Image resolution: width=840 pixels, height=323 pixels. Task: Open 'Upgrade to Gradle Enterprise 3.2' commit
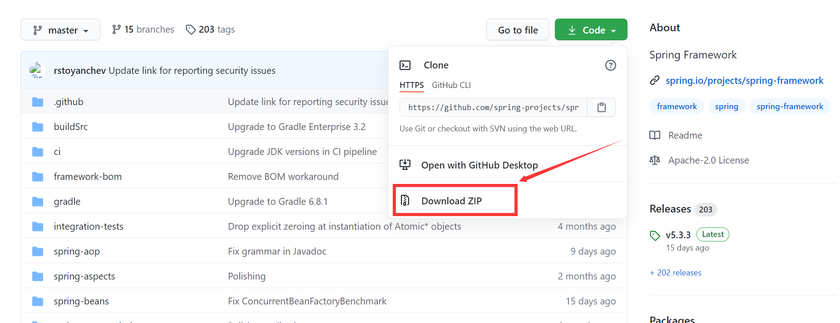point(296,127)
